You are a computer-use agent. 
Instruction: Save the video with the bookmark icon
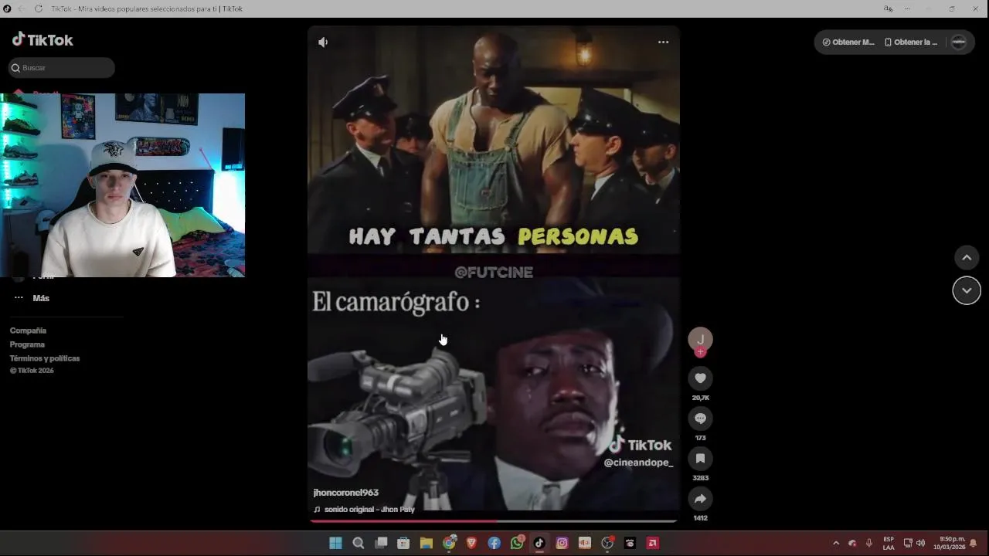click(x=700, y=459)
